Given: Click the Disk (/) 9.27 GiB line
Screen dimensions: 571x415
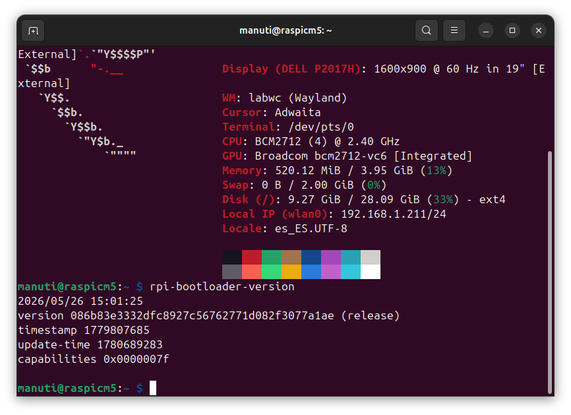Looking at the screenshot, I should tap(364, 200).
